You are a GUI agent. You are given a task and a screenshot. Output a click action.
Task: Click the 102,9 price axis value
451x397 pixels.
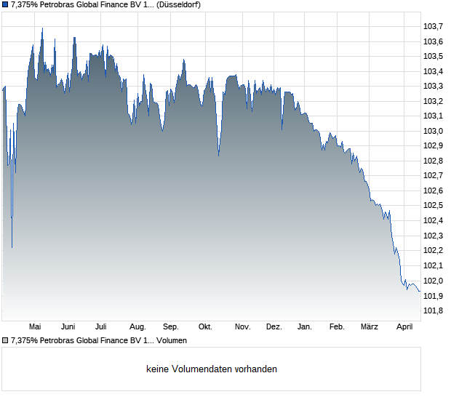coord(433,145)
